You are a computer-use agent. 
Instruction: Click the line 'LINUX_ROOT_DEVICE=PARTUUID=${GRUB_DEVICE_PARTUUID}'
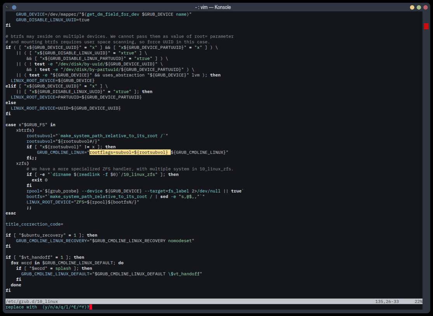[x=76, y=97]
